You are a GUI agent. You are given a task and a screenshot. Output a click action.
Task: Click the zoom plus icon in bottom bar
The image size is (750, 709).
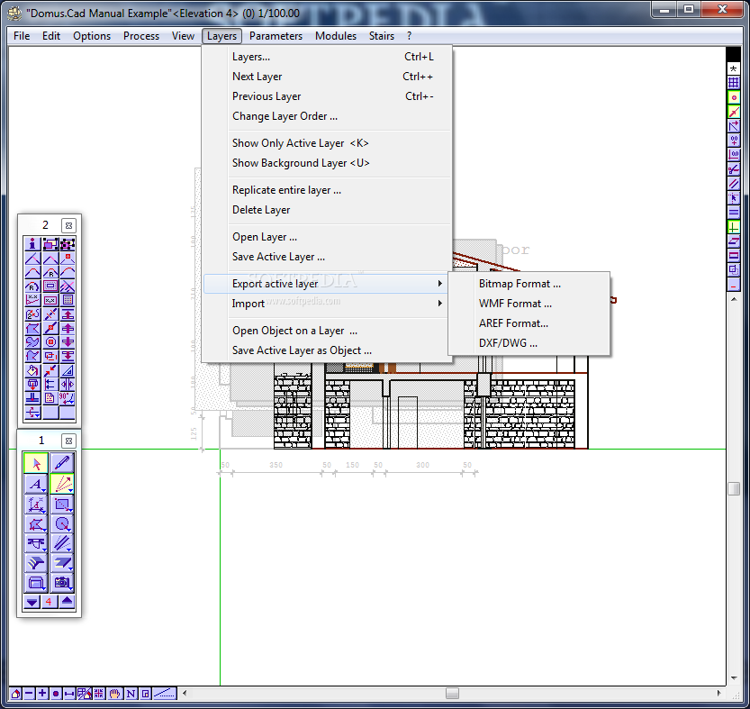42,693
